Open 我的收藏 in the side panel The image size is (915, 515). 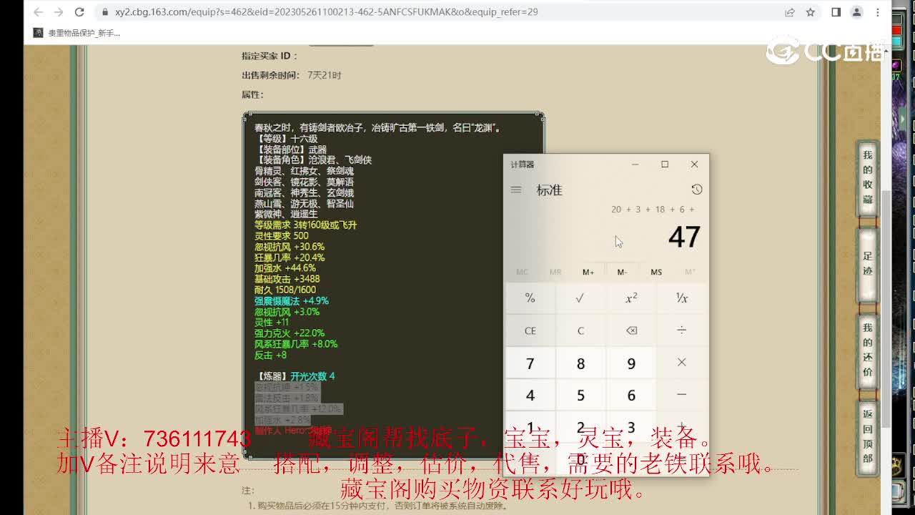867,177
